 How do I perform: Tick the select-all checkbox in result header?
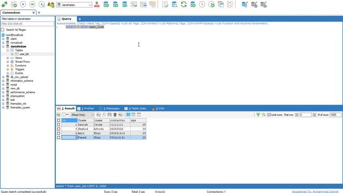coord(58,120)
